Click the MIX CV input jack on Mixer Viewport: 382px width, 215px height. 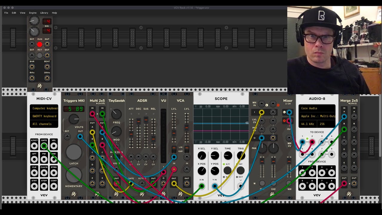[289, 138]
